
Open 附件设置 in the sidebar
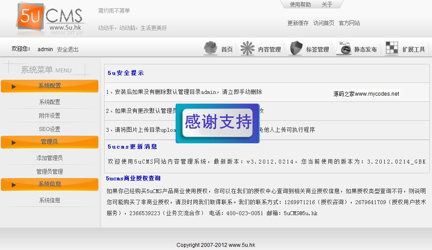click(x=49, y=116)
